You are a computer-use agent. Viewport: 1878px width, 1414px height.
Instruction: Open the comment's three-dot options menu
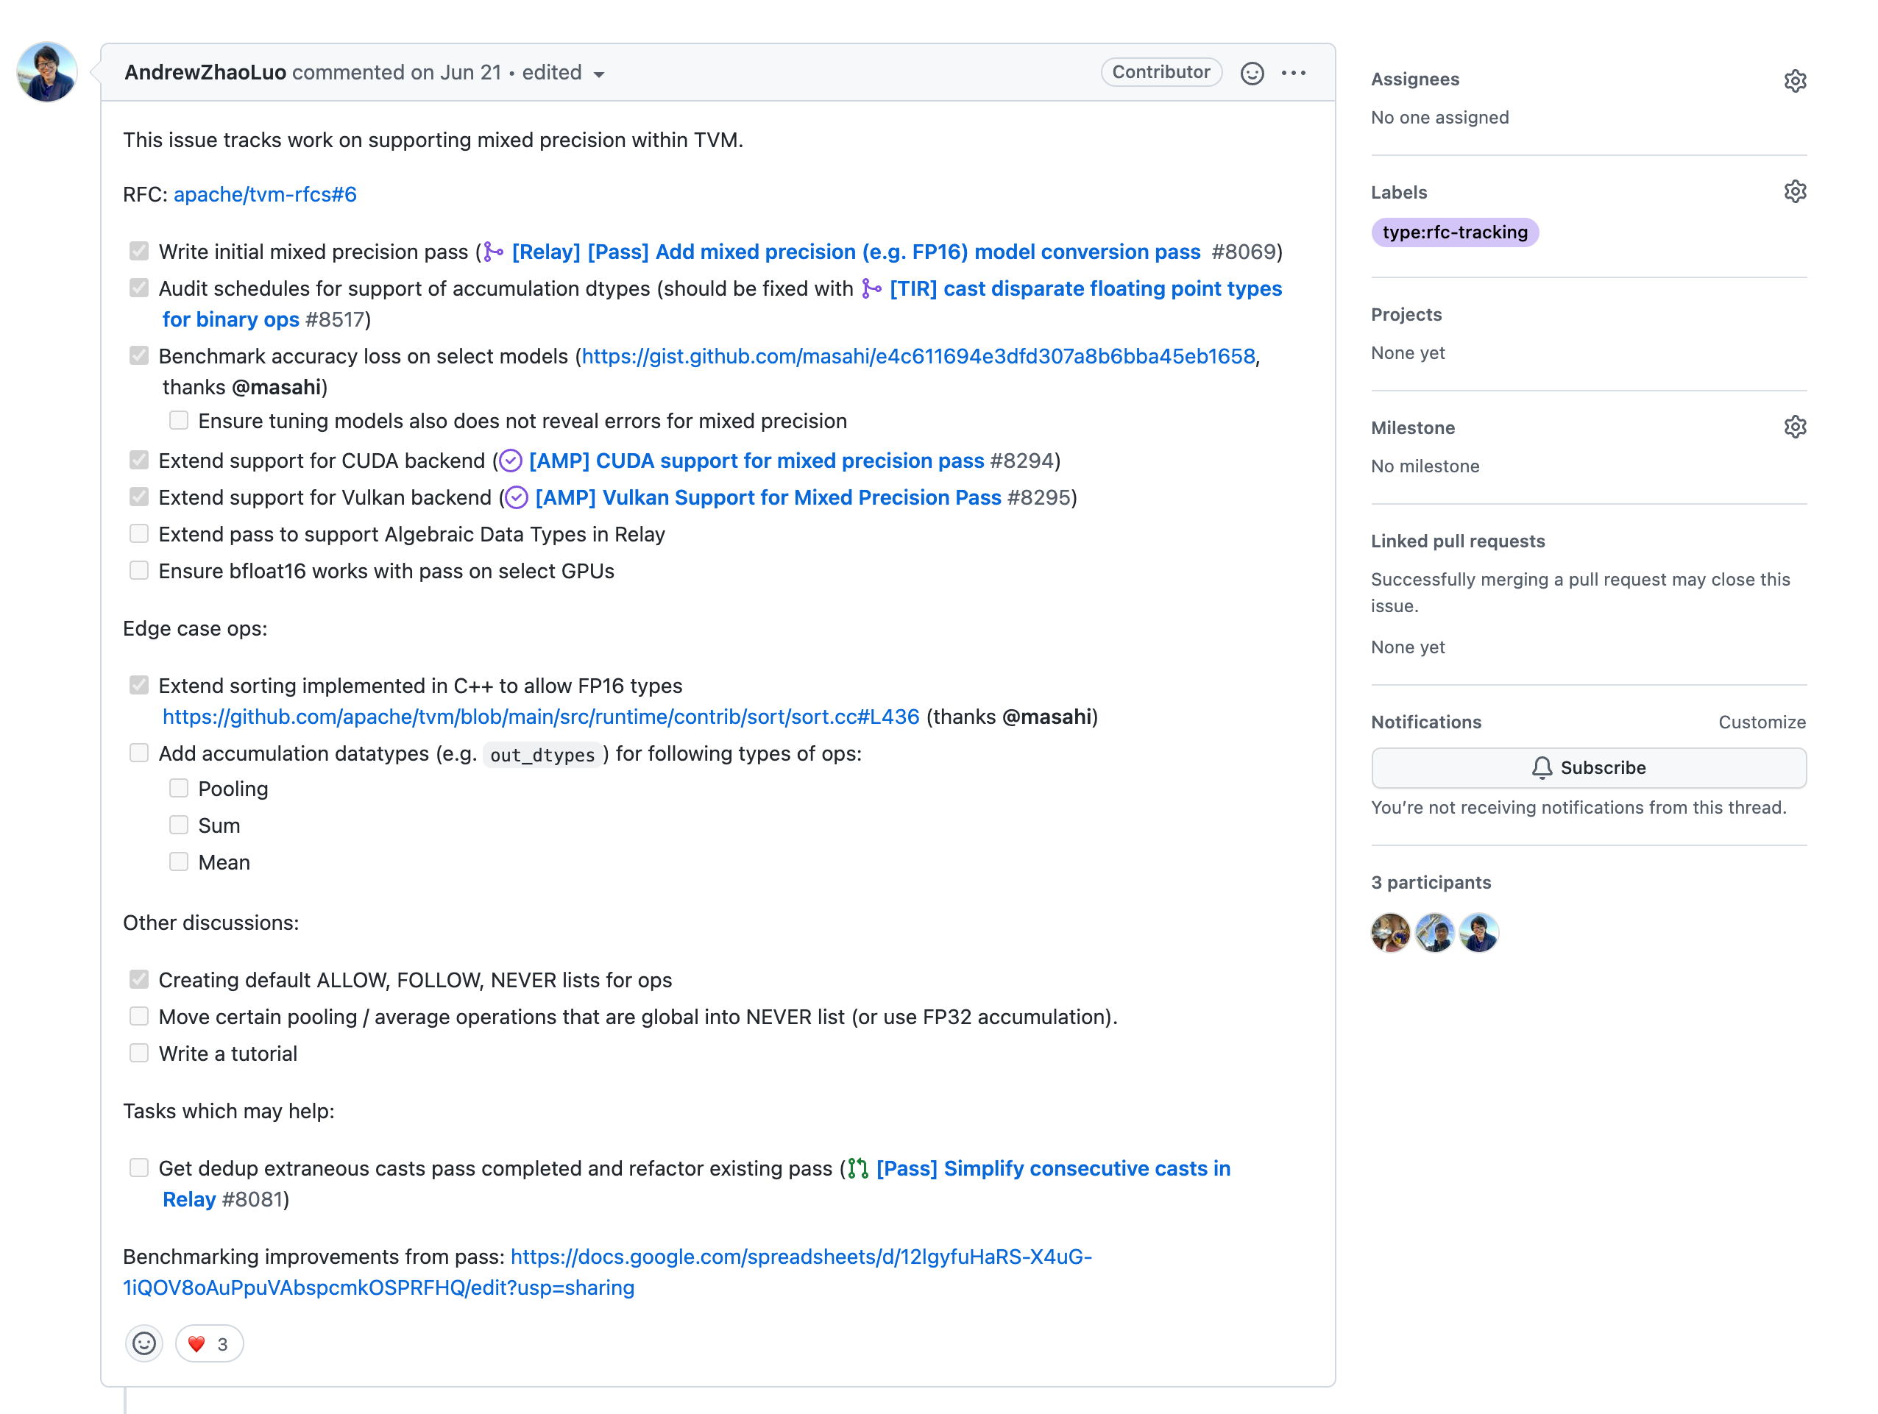coord(1293,73)
